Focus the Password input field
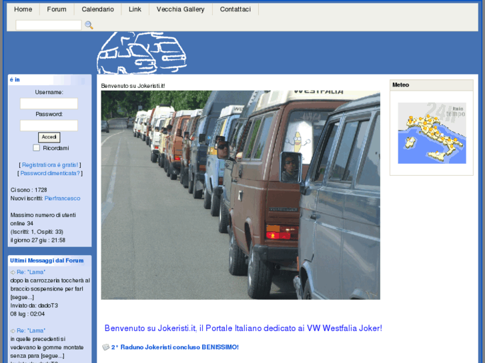This screenshot has height=363, width=485. pyautogui.click(x=49, y=125)
